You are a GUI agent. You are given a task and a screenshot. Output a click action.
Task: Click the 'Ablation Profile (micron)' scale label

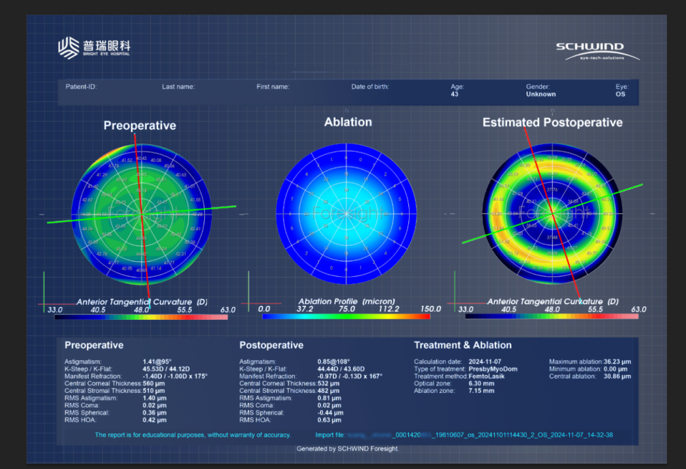(x=346, y=302)
